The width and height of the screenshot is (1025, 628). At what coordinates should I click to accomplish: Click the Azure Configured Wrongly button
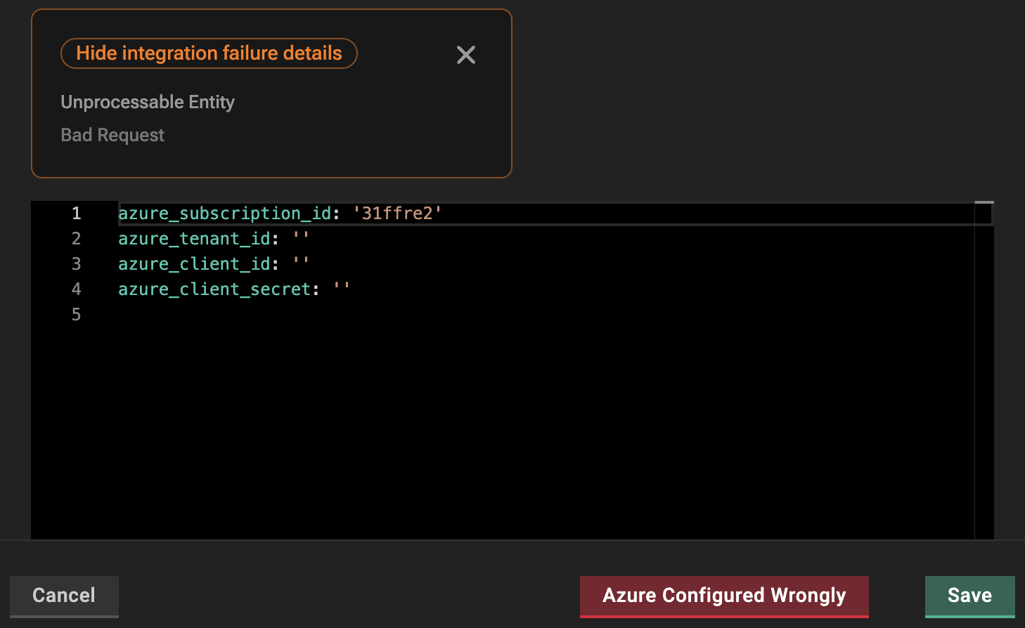724,596
